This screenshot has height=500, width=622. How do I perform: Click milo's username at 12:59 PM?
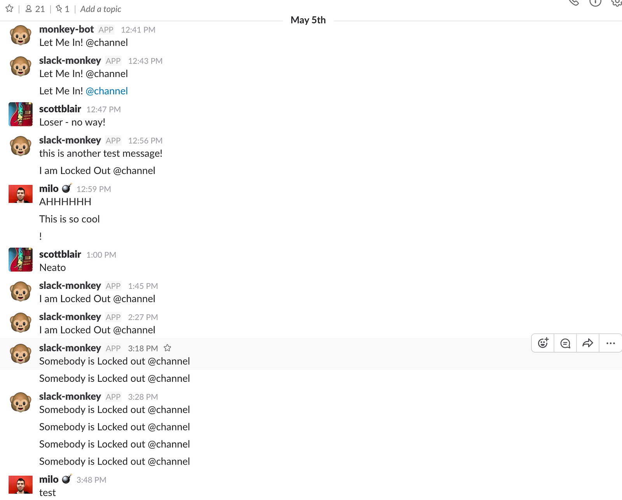point(49,189)
